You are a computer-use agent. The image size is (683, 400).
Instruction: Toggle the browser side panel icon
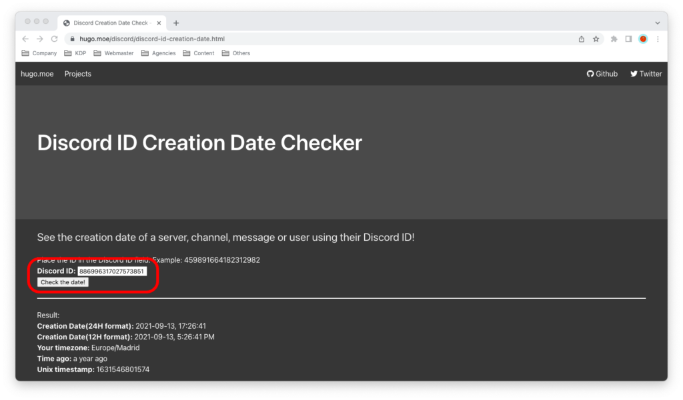click(x=628, y=39)
